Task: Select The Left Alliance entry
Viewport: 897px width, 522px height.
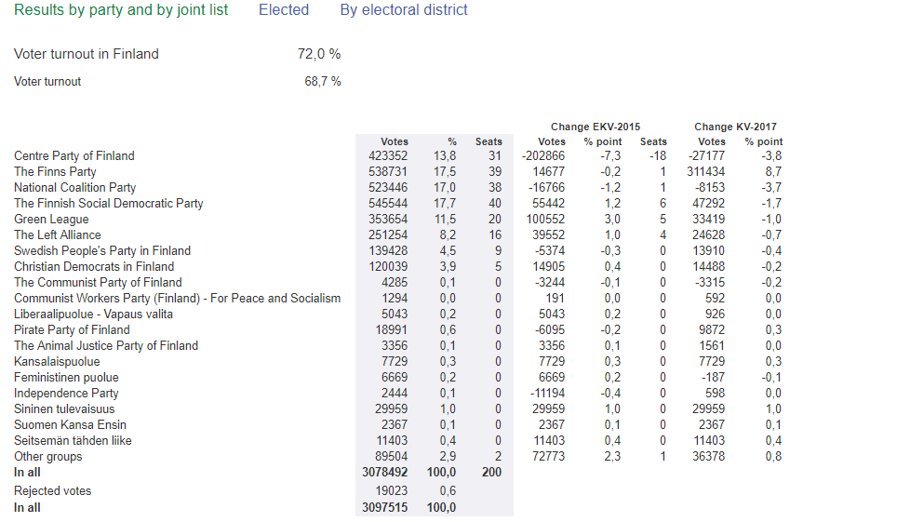Action: pos(58,235)
